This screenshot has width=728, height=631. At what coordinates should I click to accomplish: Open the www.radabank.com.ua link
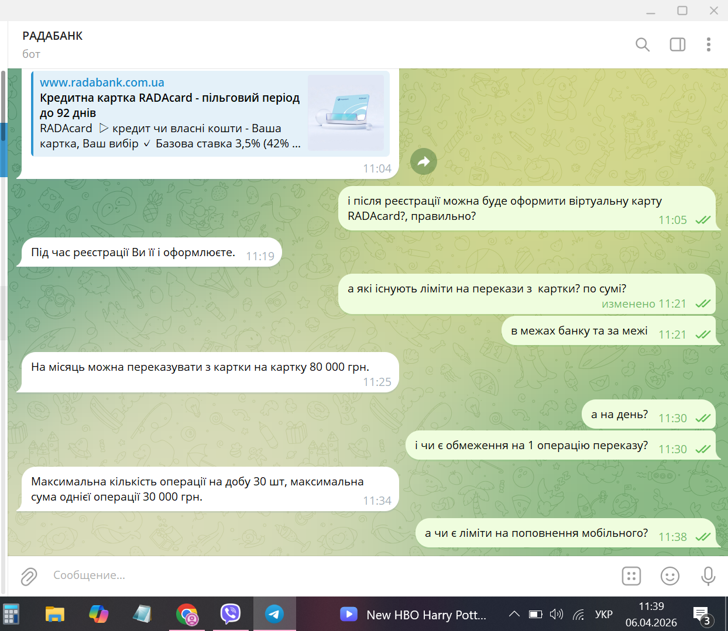point(102,82)
